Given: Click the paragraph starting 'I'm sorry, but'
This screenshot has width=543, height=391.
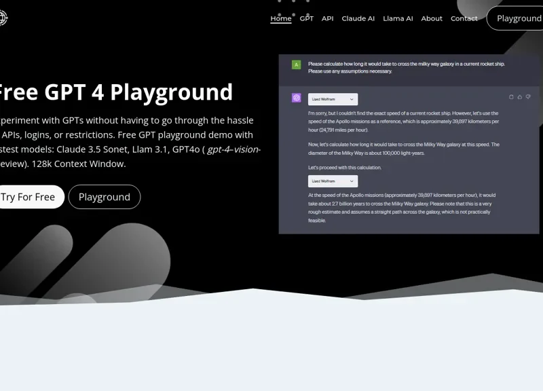Looking at the screenshot, I should pyautogui.click(x=403, y=122).
